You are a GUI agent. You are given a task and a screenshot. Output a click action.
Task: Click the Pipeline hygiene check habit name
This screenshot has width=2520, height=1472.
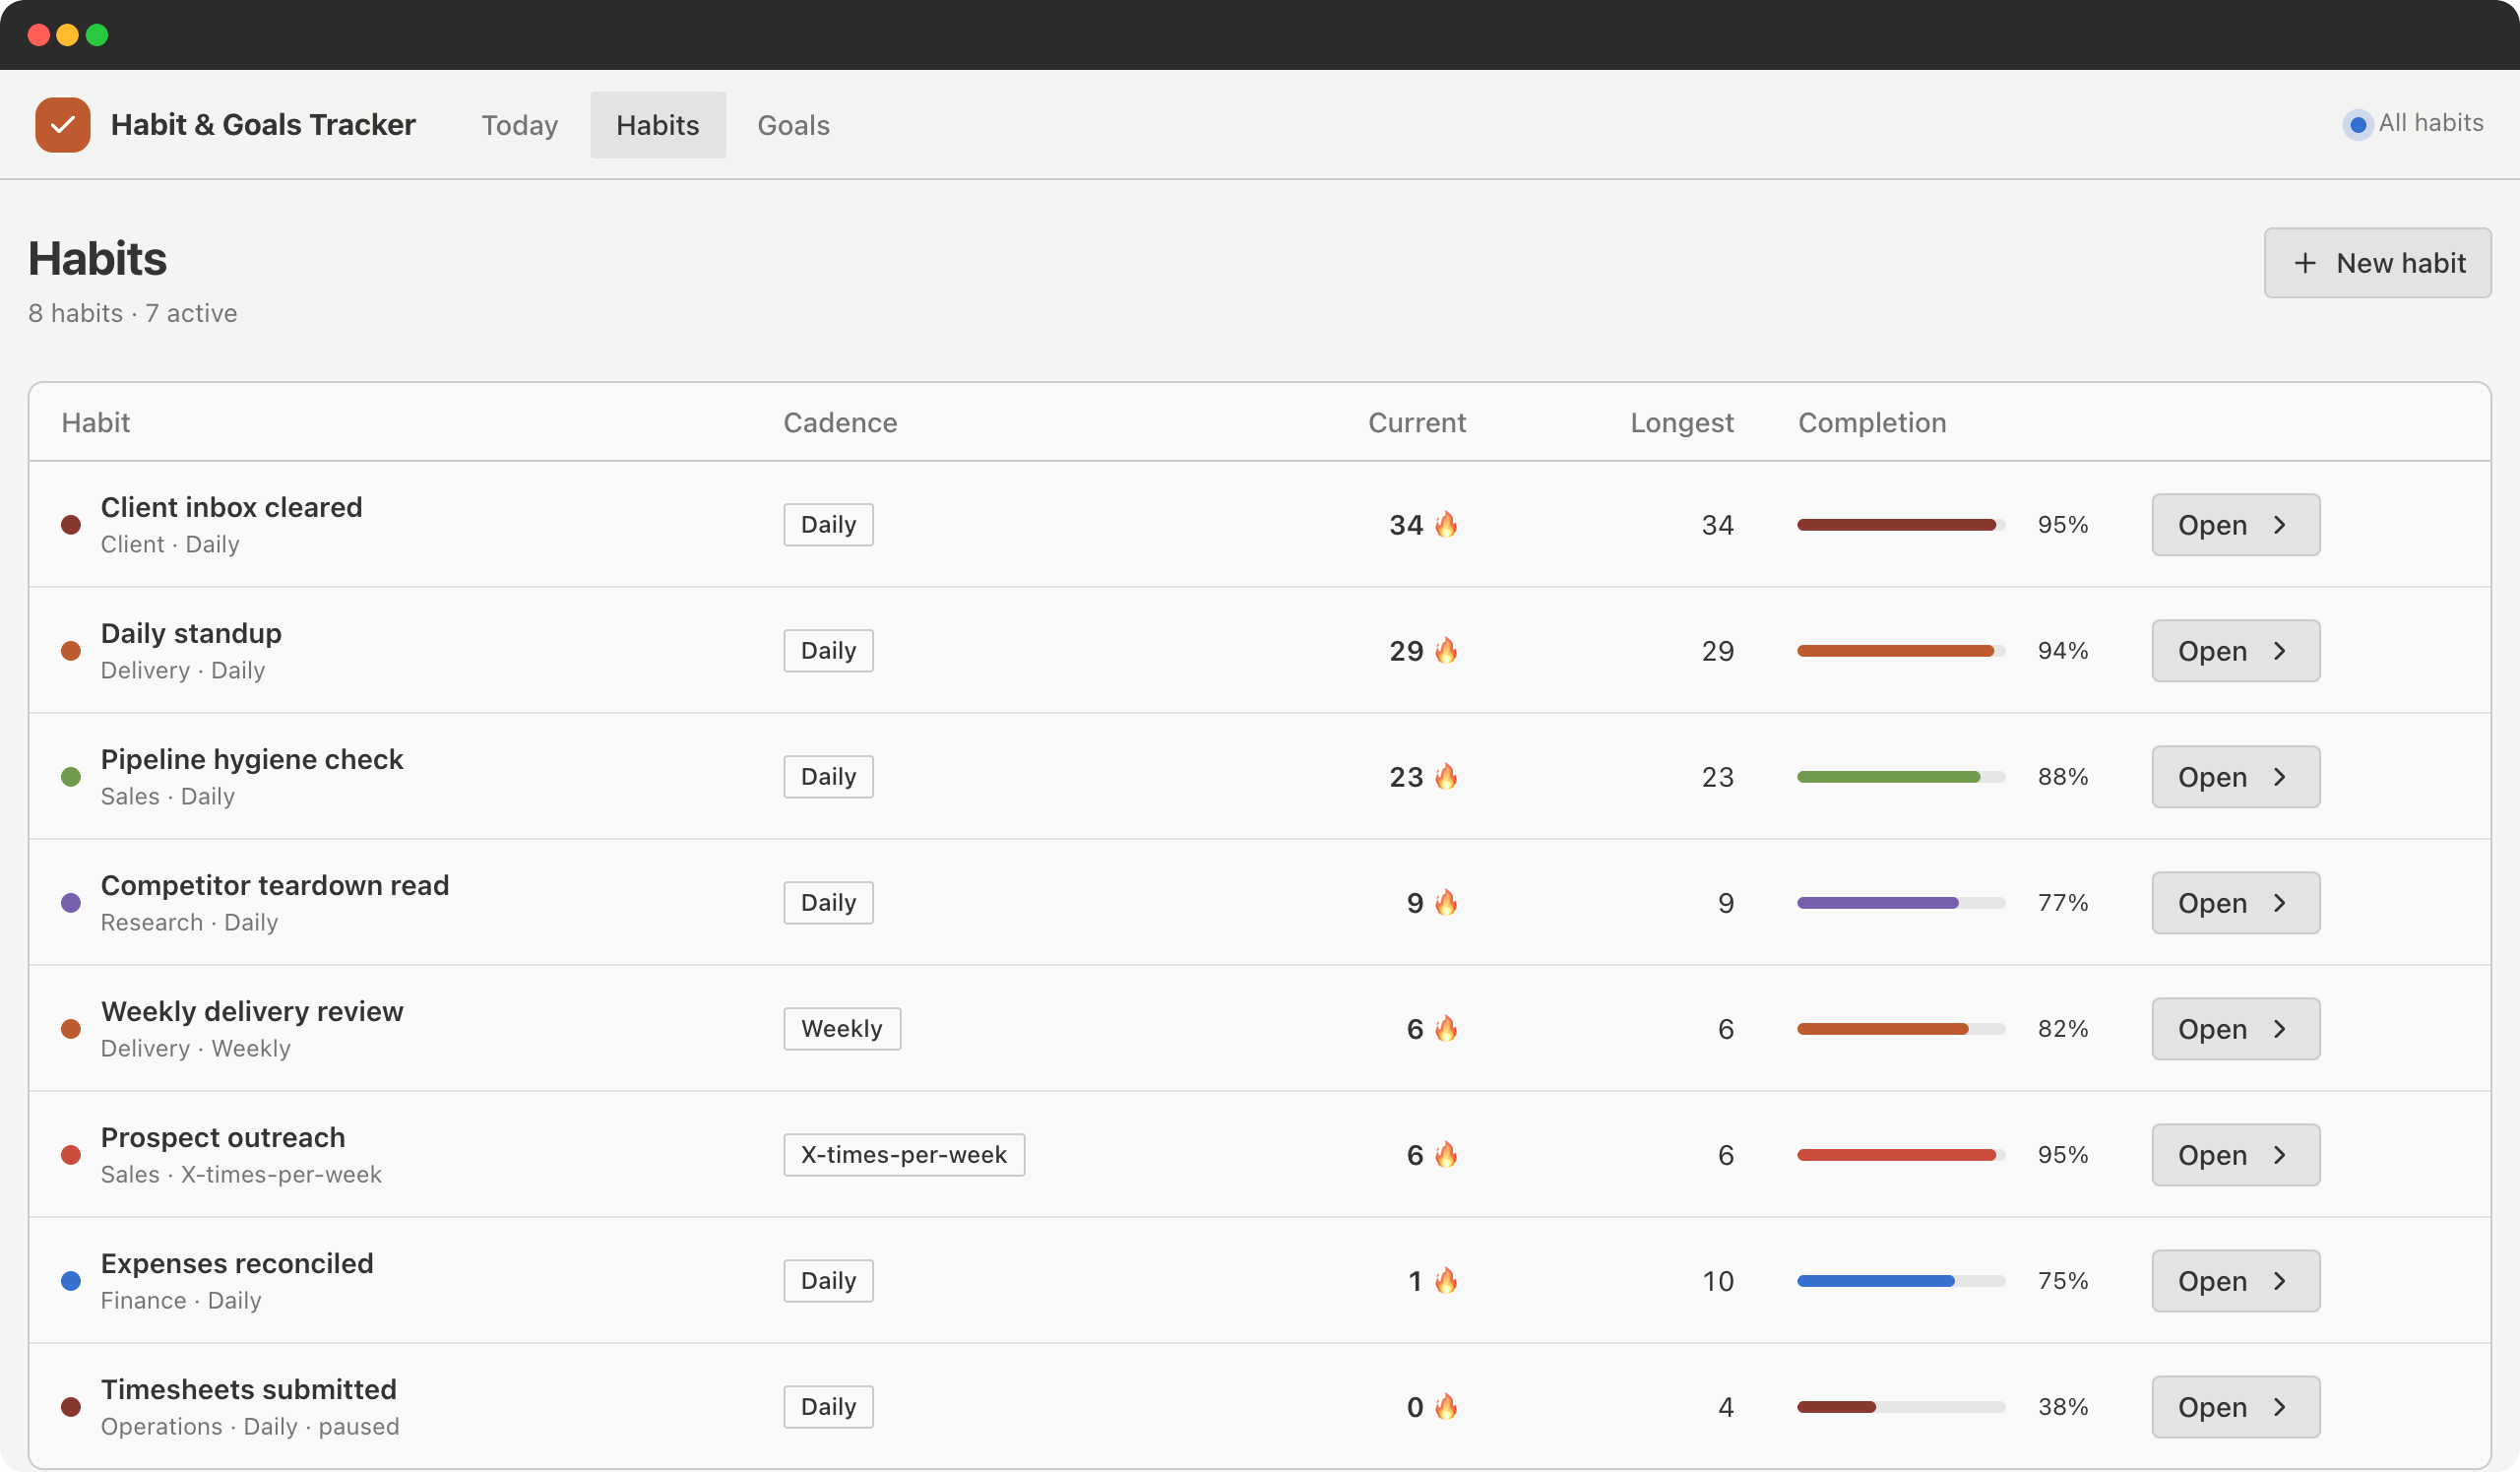[x=252, y=759]
